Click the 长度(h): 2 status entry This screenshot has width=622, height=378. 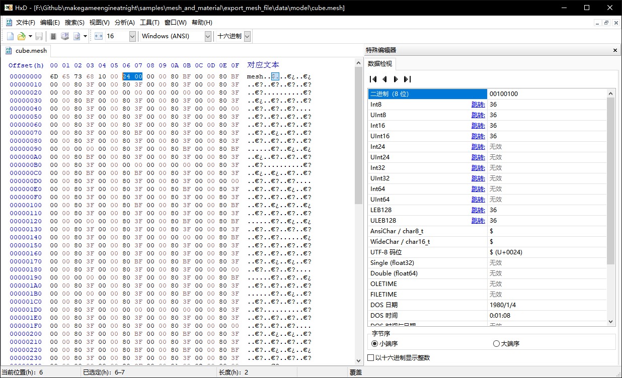(x=233, y=372)
